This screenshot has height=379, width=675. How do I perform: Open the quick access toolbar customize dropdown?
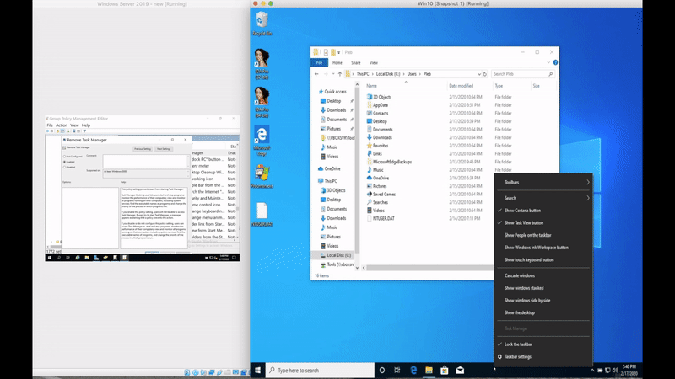(x=339, y=52)
